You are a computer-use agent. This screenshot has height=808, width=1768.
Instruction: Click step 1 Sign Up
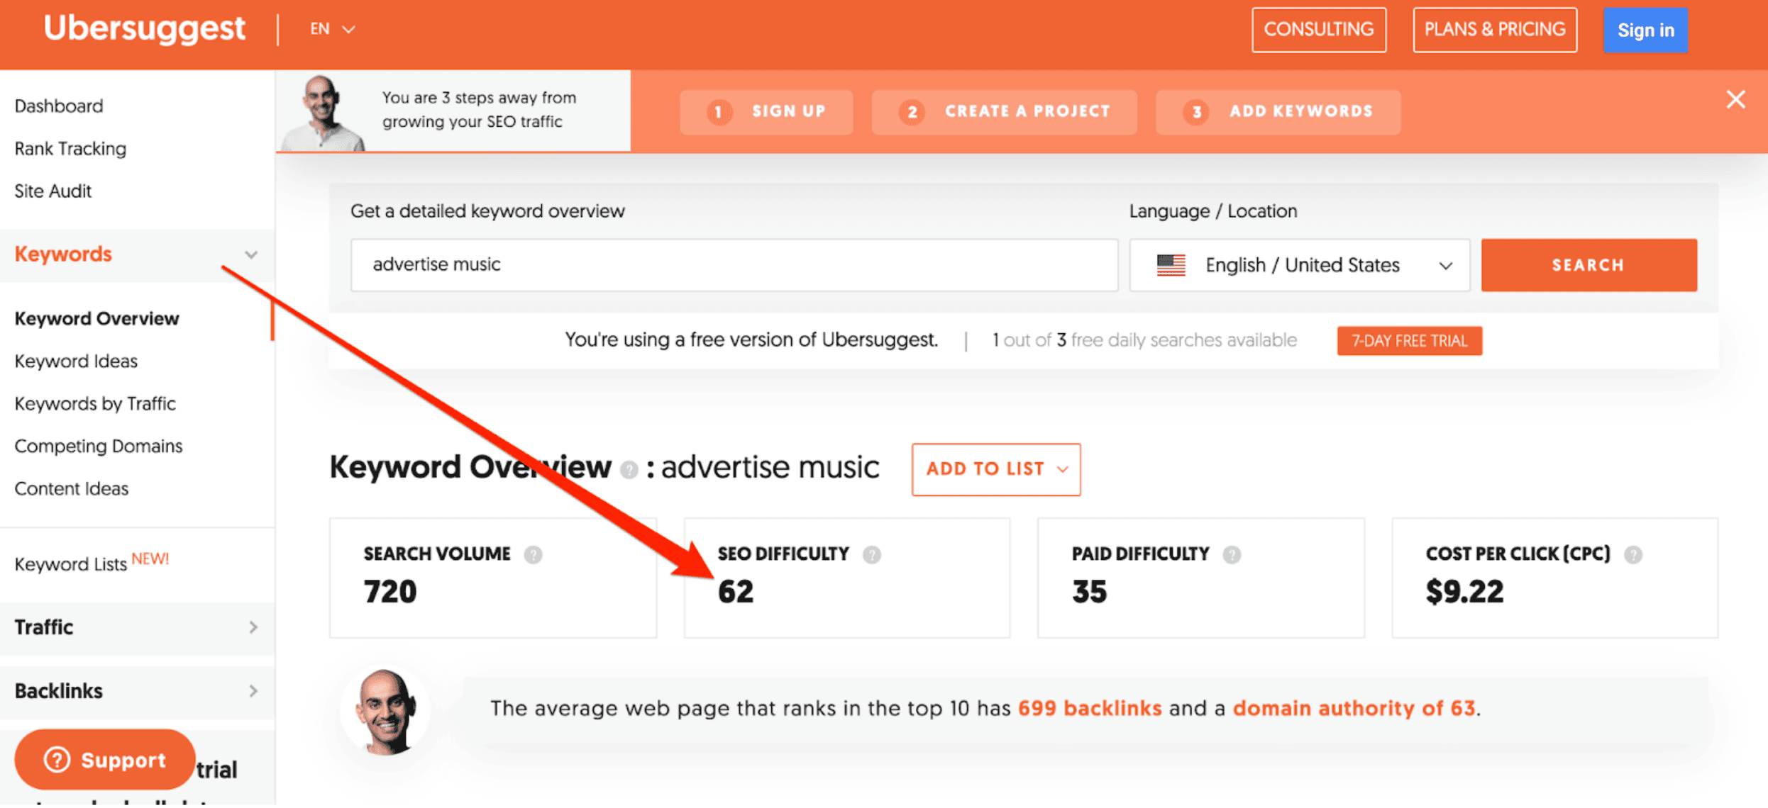[x=766, y=111]
